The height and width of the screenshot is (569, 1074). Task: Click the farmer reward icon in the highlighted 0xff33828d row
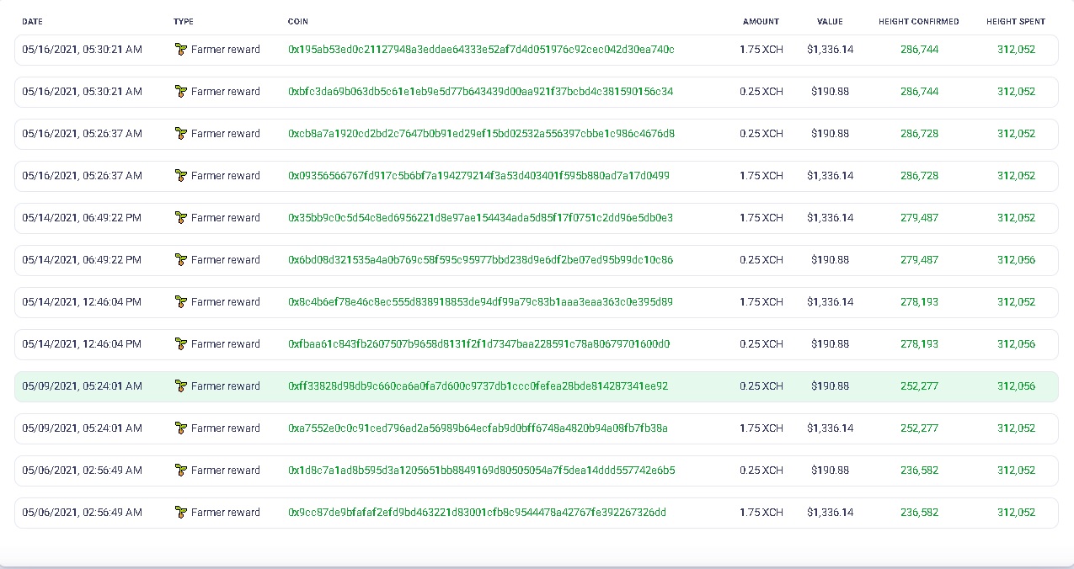[180, 386]
